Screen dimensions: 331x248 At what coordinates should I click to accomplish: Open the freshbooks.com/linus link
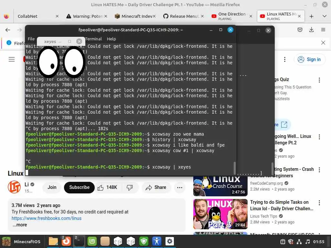[47, 218]
